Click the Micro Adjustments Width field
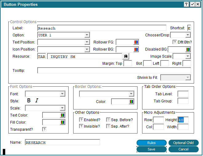Image resolution: width=203 pixels, height=156 pixels. coord(183,127)
